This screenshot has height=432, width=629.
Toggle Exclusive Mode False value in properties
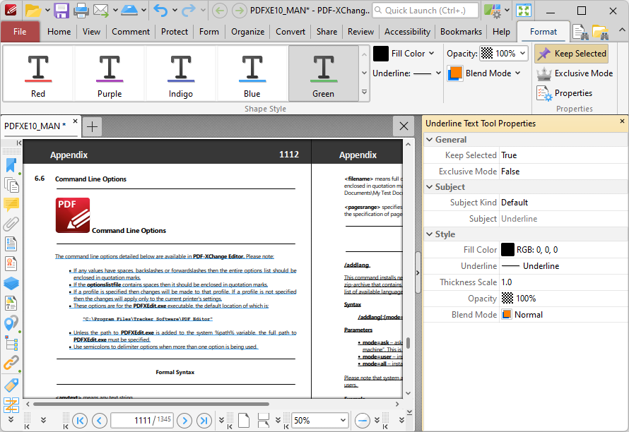[563, 172]
